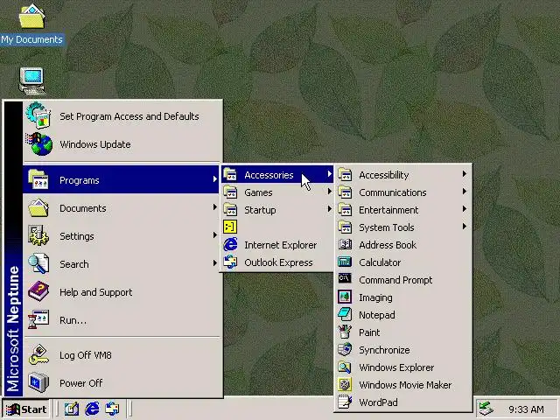Click the Set Program Access and Defaults label
This screenshot has height=420, width=560.
[129, 116]
